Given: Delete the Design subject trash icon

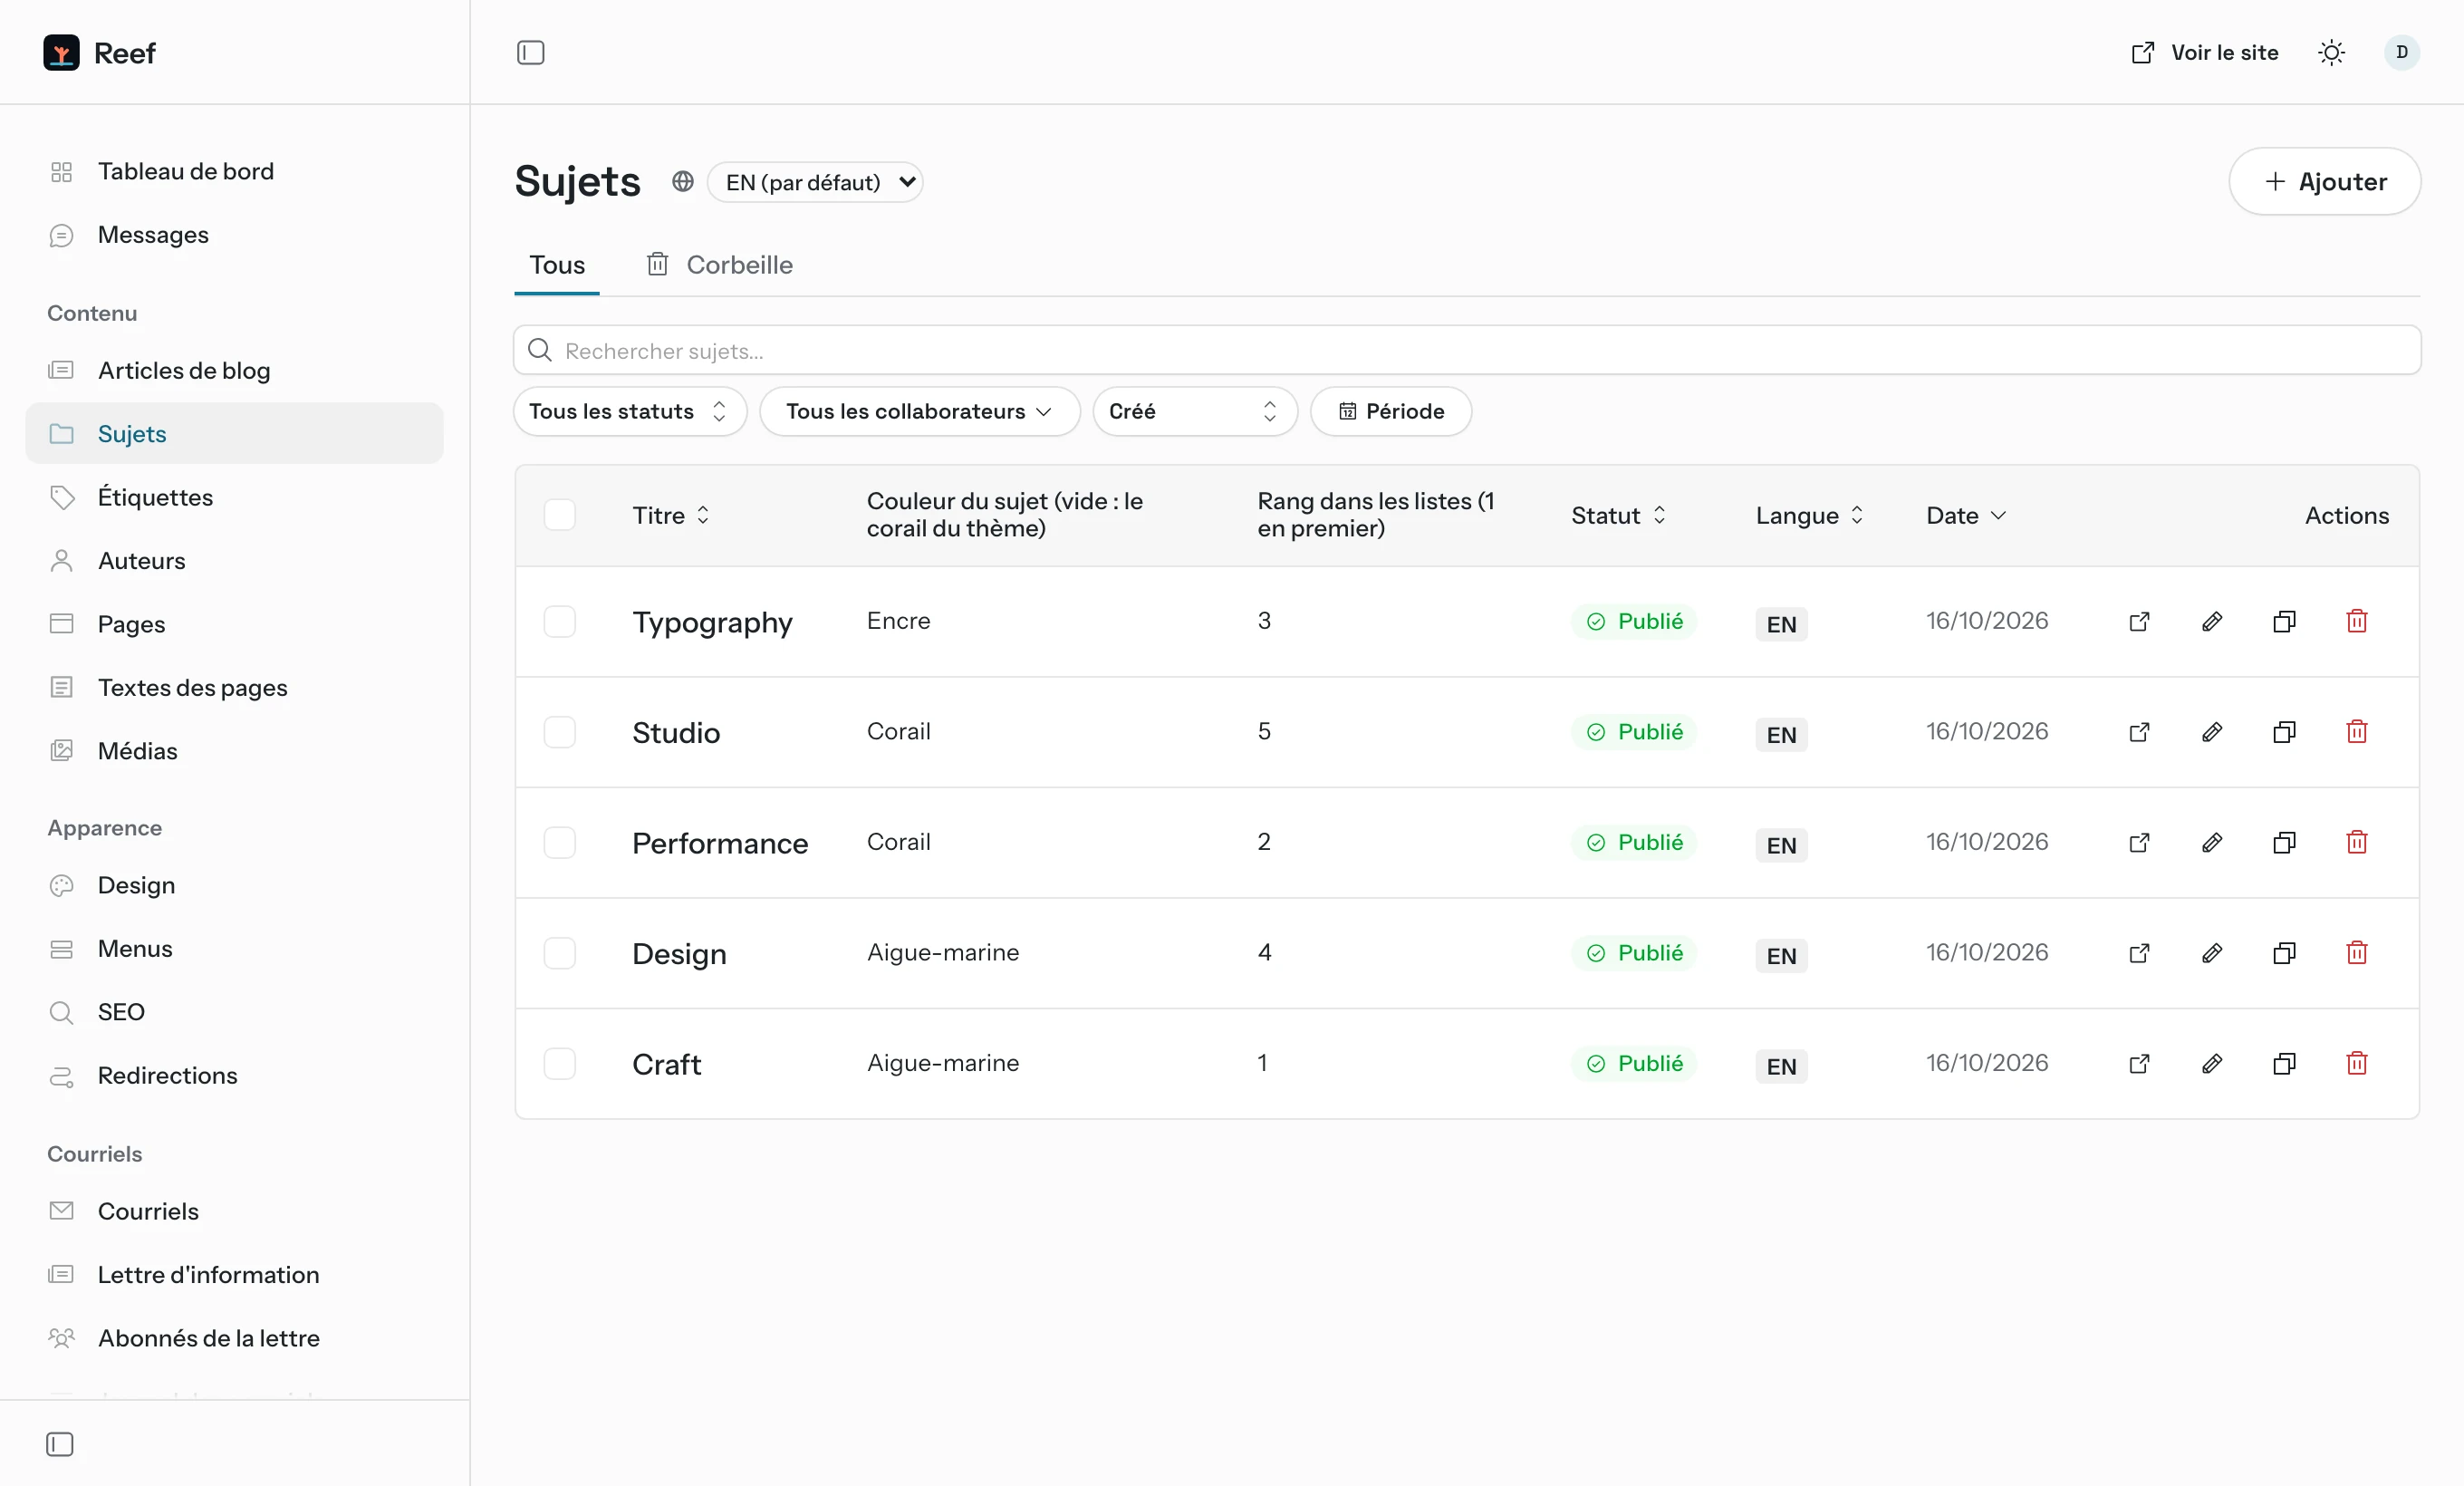Looking at the screenshot, I should click(x=2356, y=953).
